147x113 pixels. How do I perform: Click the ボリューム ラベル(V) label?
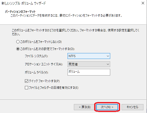click(37, 72)
